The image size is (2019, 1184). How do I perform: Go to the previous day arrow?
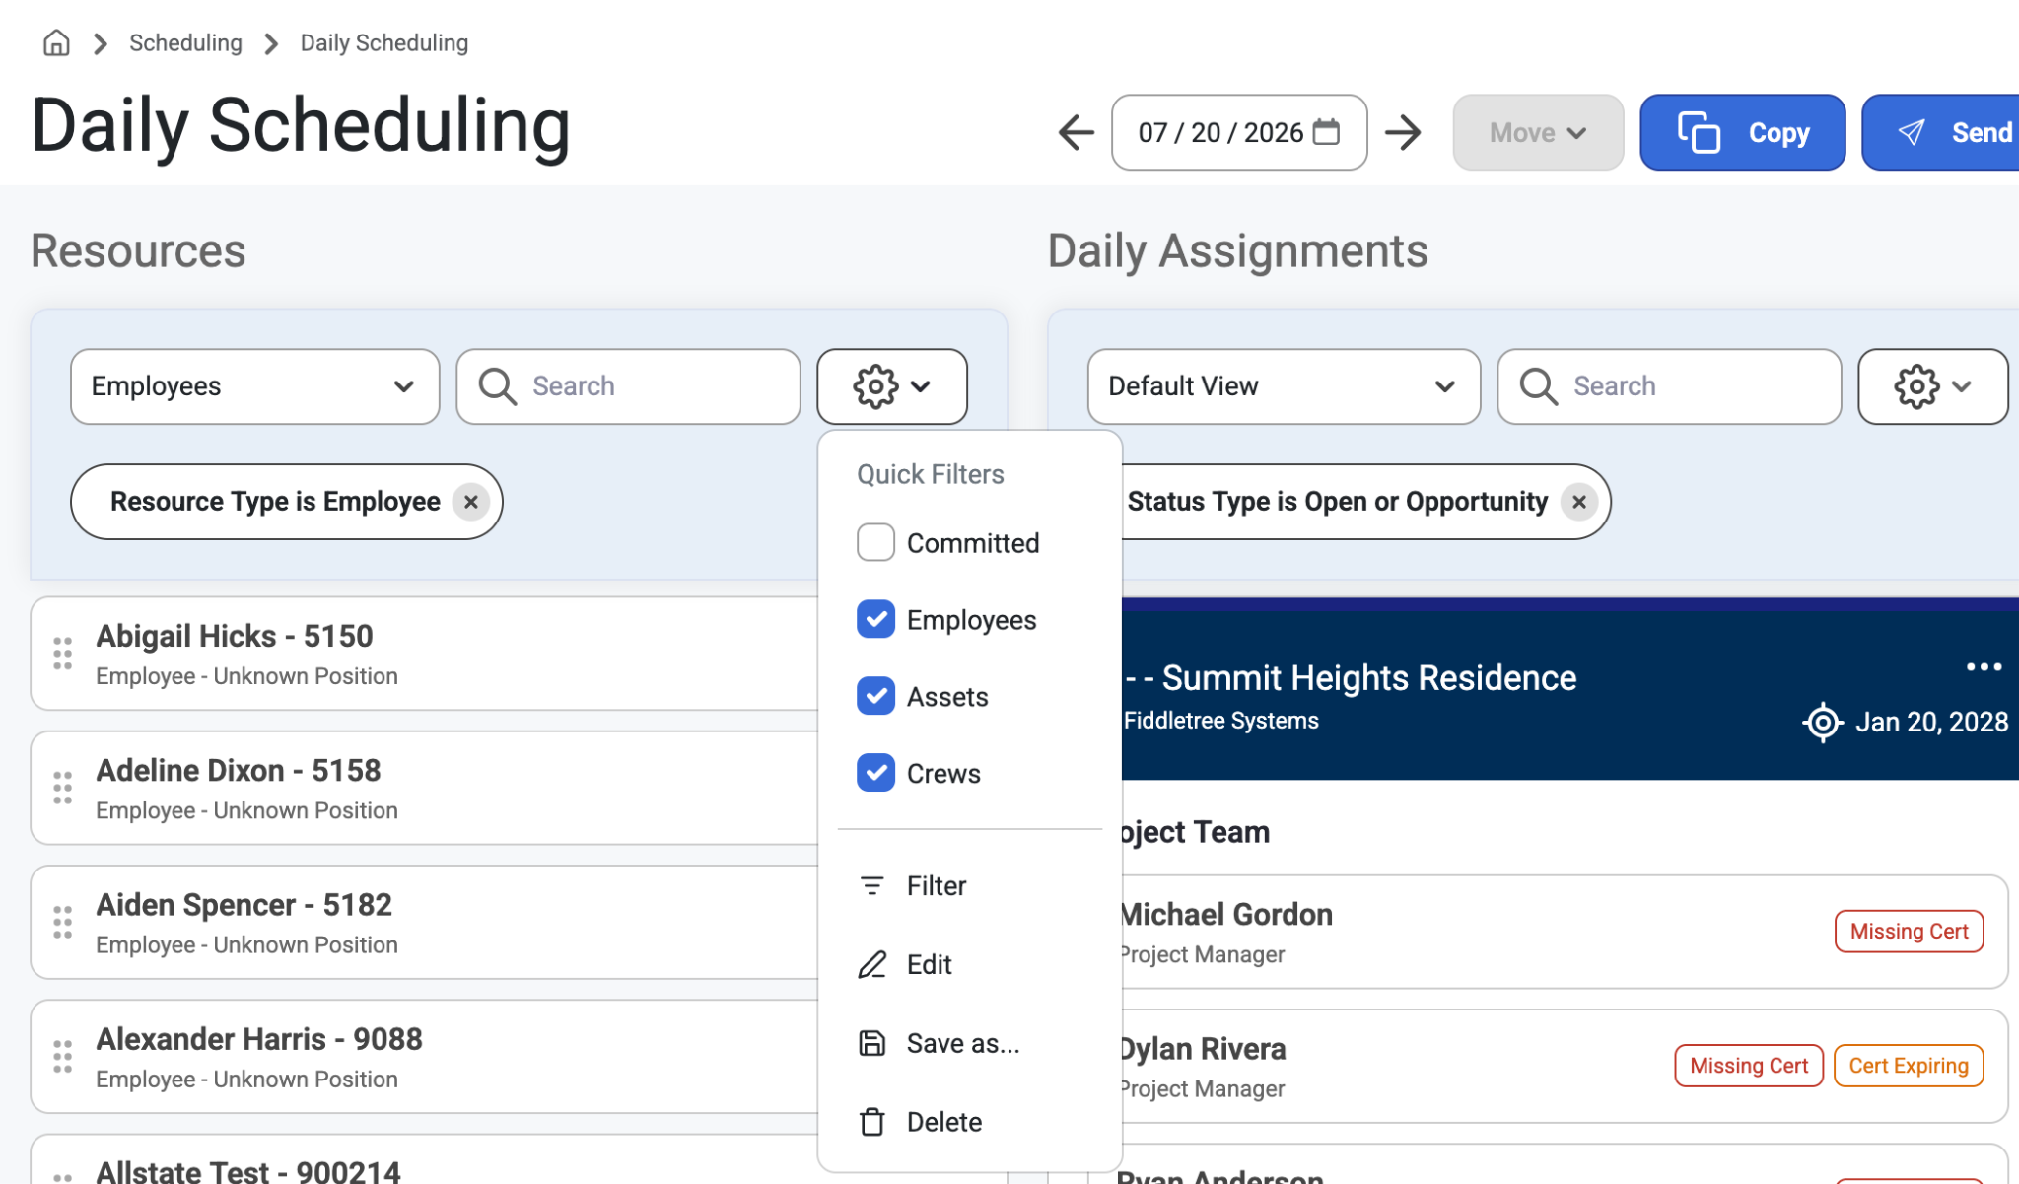[x=1077, y=132]
